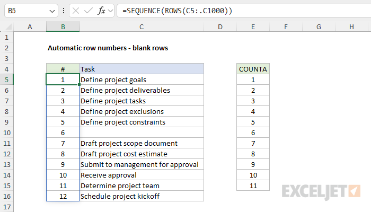
Task: Click the formula bar SEQUENCE formula text
Action: point(177,11)
